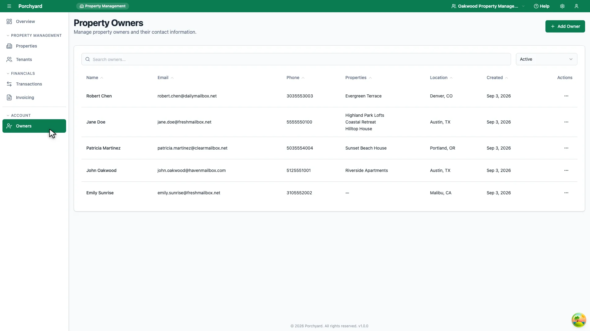Open Oakwood Property Management organization dropdown

pyautogui.click(x=488, y=6)
